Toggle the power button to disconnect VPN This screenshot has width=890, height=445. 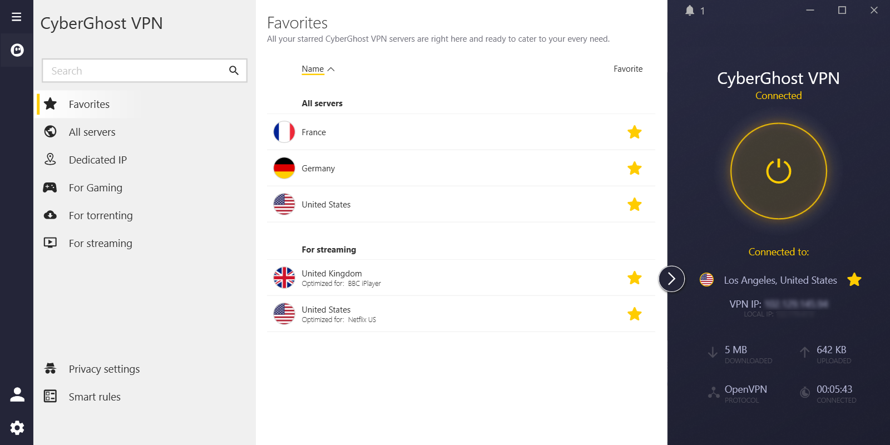(779, 171)
